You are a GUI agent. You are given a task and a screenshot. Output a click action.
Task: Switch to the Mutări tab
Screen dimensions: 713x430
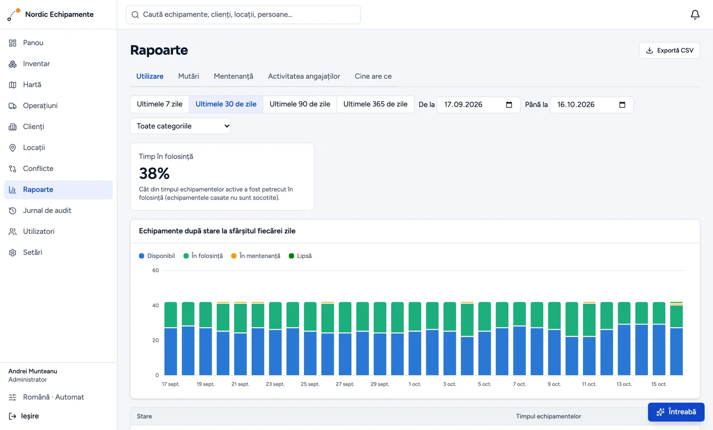(x=188, y=76)
